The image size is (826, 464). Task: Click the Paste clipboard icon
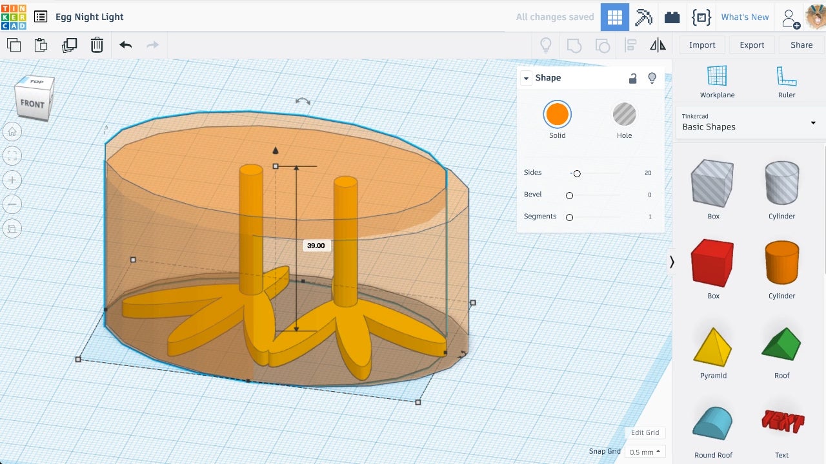point(41,45)
